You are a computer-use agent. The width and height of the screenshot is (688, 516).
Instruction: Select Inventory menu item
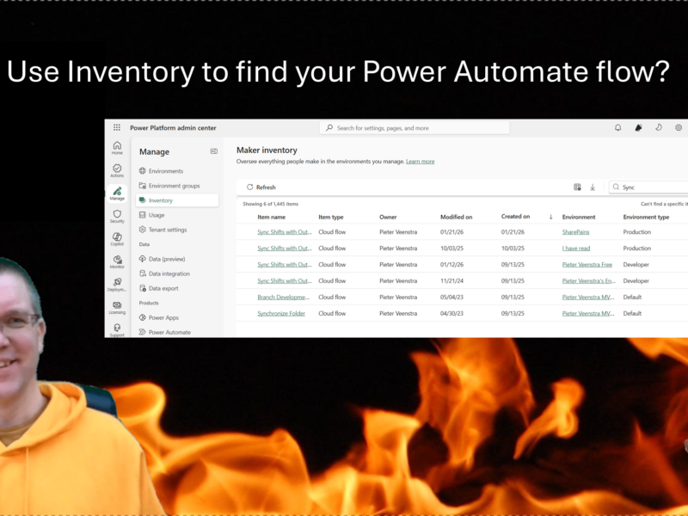[177, 200]
